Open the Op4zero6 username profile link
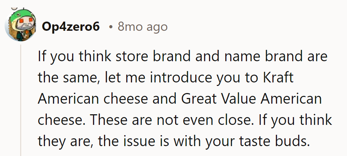 [71, 27]
